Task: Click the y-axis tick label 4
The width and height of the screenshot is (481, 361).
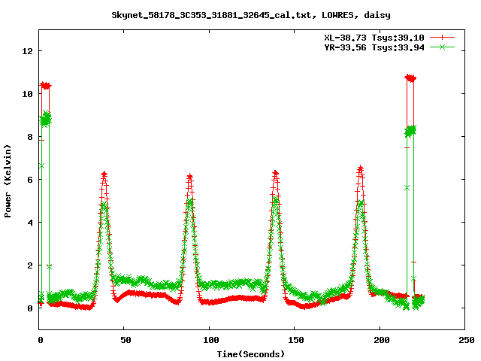Action: (30, 223)
